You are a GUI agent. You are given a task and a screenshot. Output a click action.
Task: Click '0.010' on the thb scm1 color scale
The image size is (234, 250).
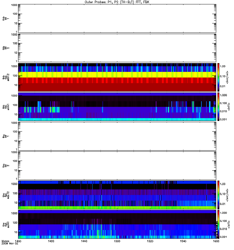(x=223, y=111)
